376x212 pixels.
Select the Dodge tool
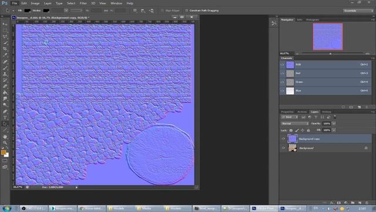coord(5,105)
